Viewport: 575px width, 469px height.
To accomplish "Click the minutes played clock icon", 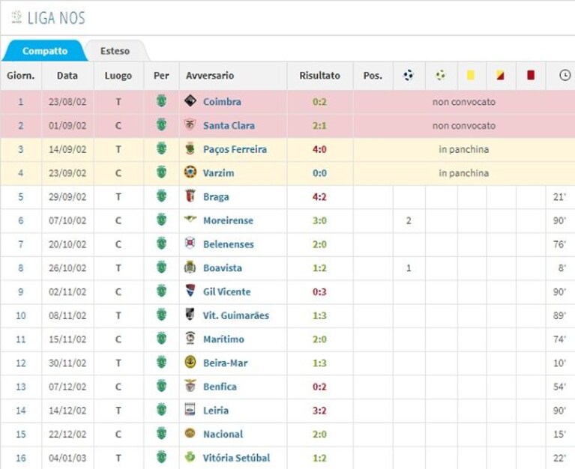I will [x=565, y=75].
